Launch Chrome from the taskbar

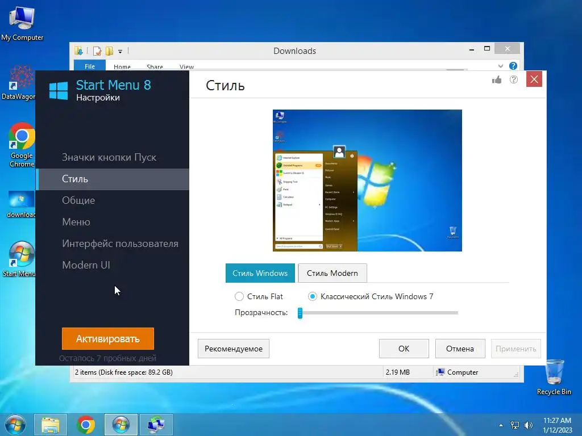[86, 425]
